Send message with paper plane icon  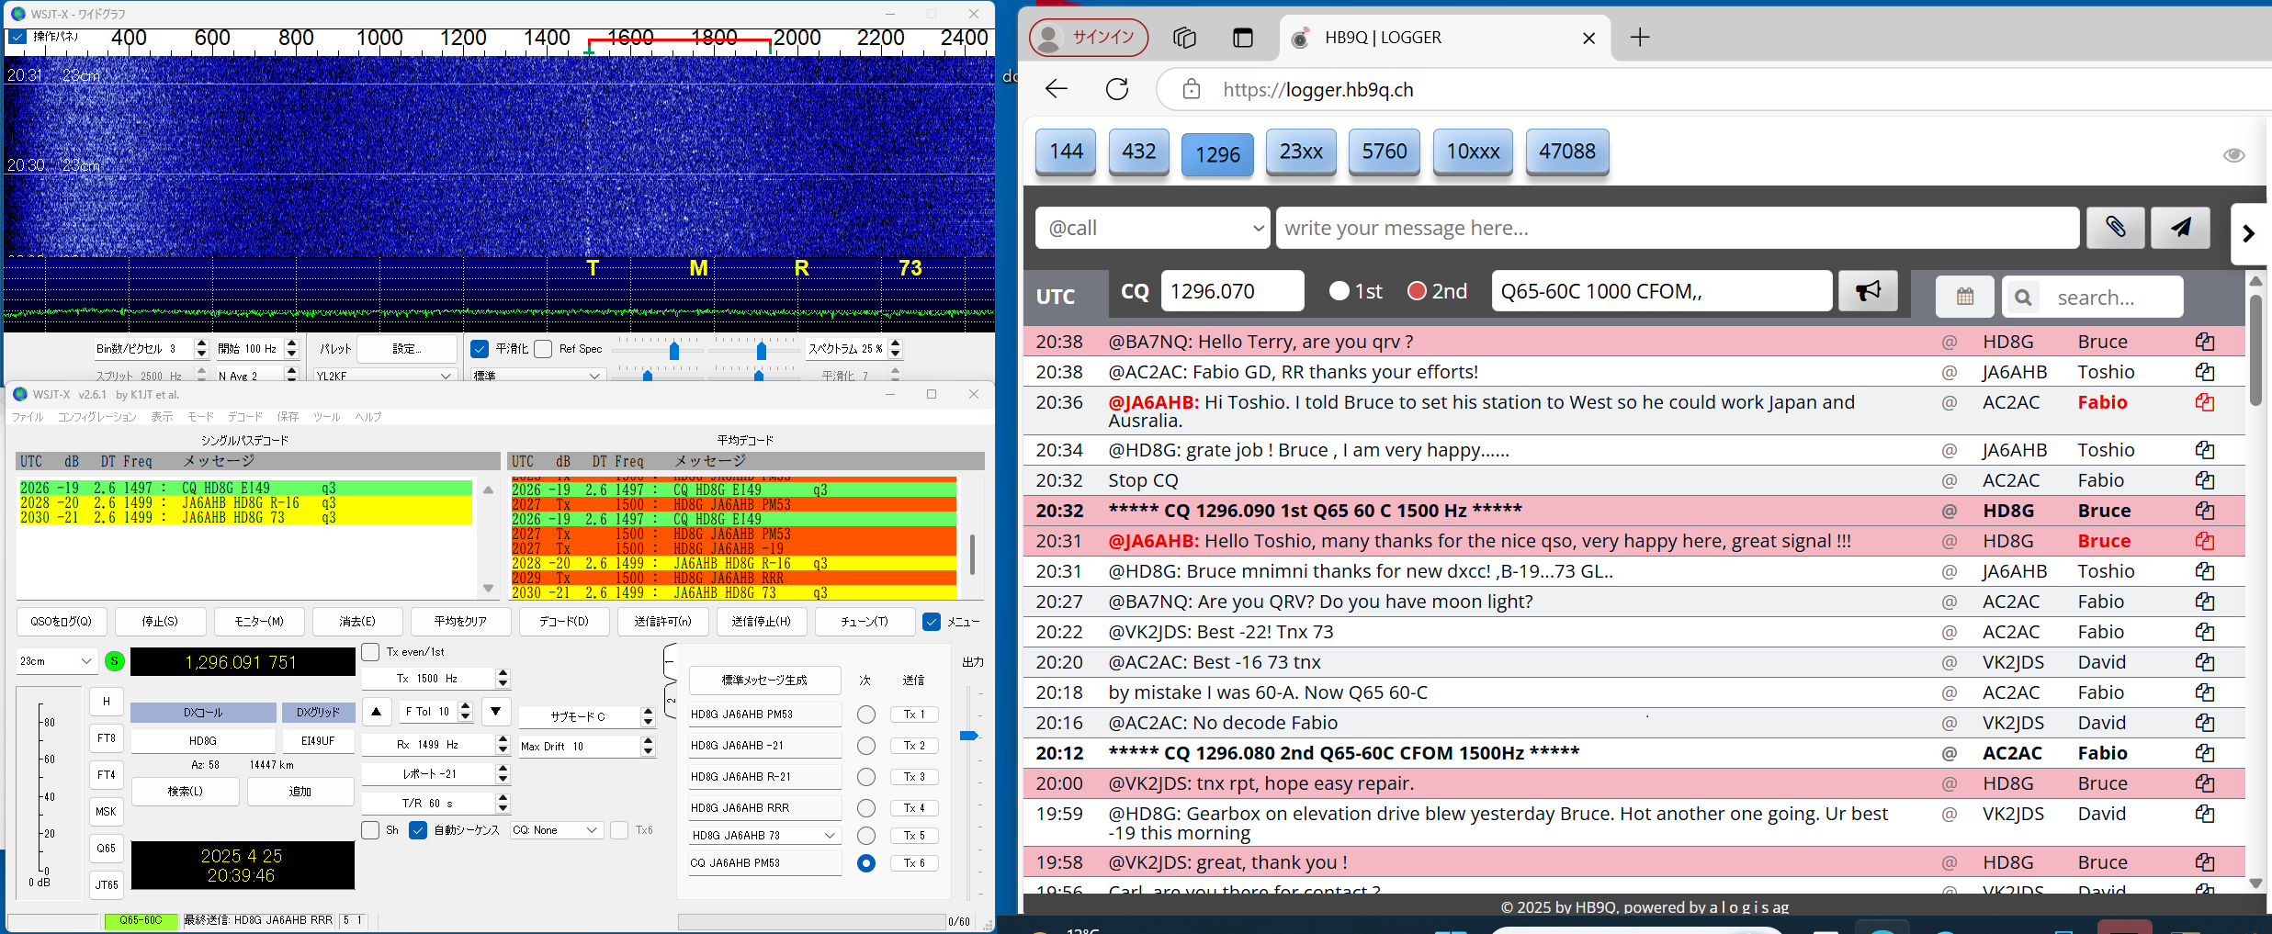pyautogui.click(x=2180, y=228)
